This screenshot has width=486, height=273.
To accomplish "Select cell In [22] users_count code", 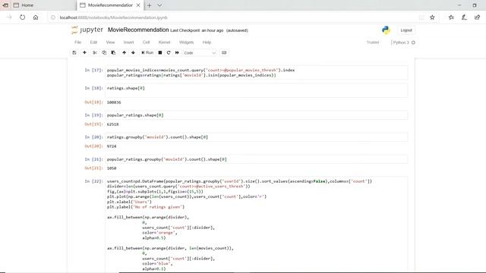I will coord(257,224).
